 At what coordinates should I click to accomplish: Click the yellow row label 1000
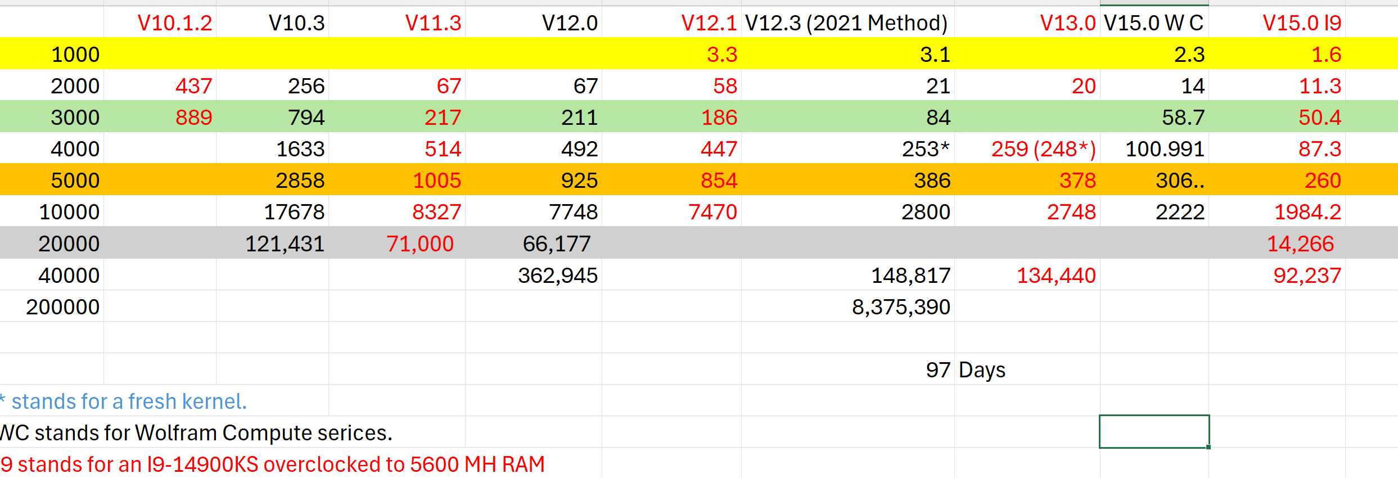coord(52,55)
